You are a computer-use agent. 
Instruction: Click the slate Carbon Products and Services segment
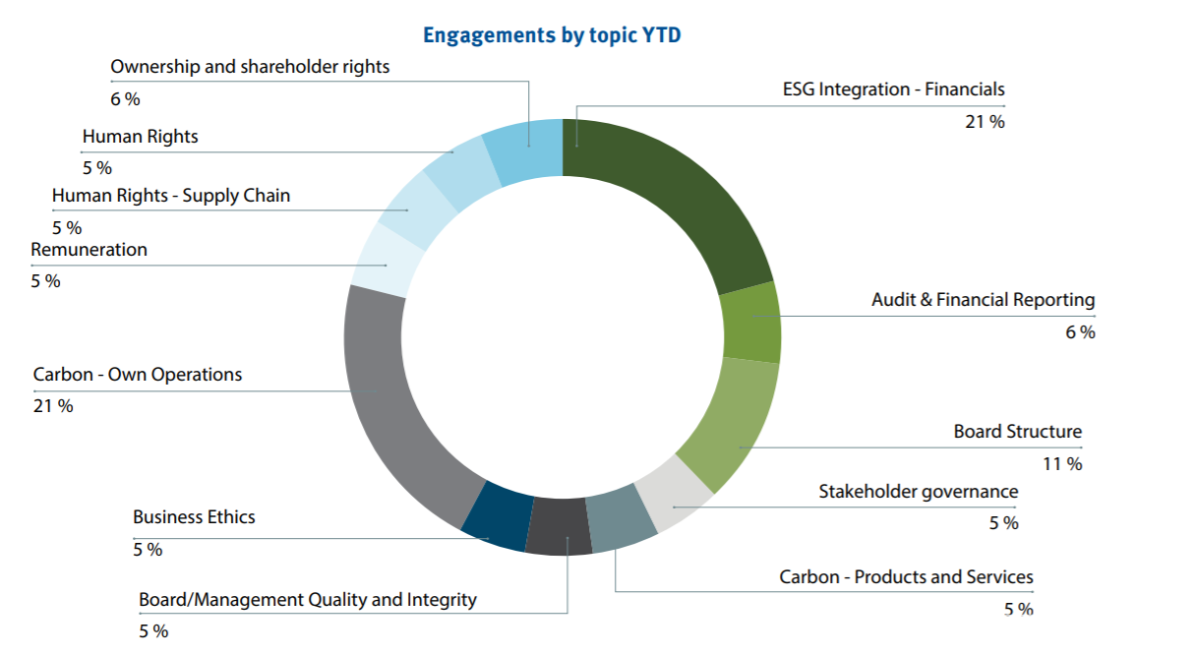[621, 518]
